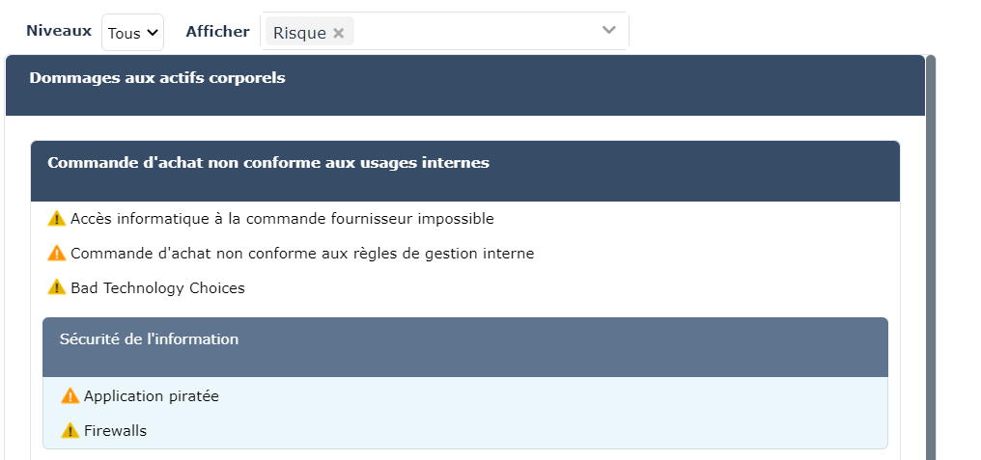This screenshot has height=460, width=981.
Task: Click yellow warning icon beside Firewalls
Action: (70, 431)
